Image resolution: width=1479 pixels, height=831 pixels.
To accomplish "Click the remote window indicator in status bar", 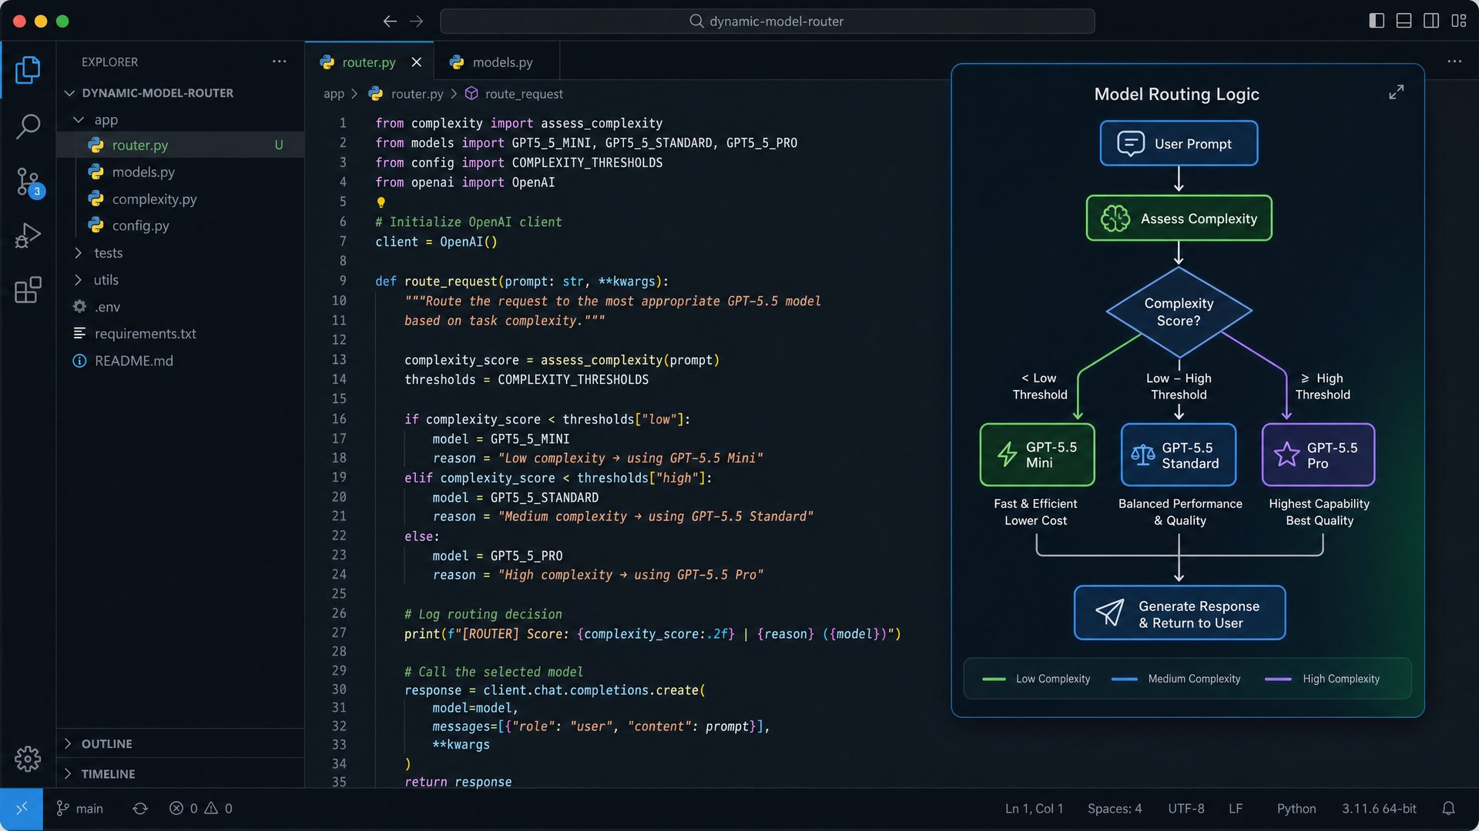I will click(x=22, y=809).
